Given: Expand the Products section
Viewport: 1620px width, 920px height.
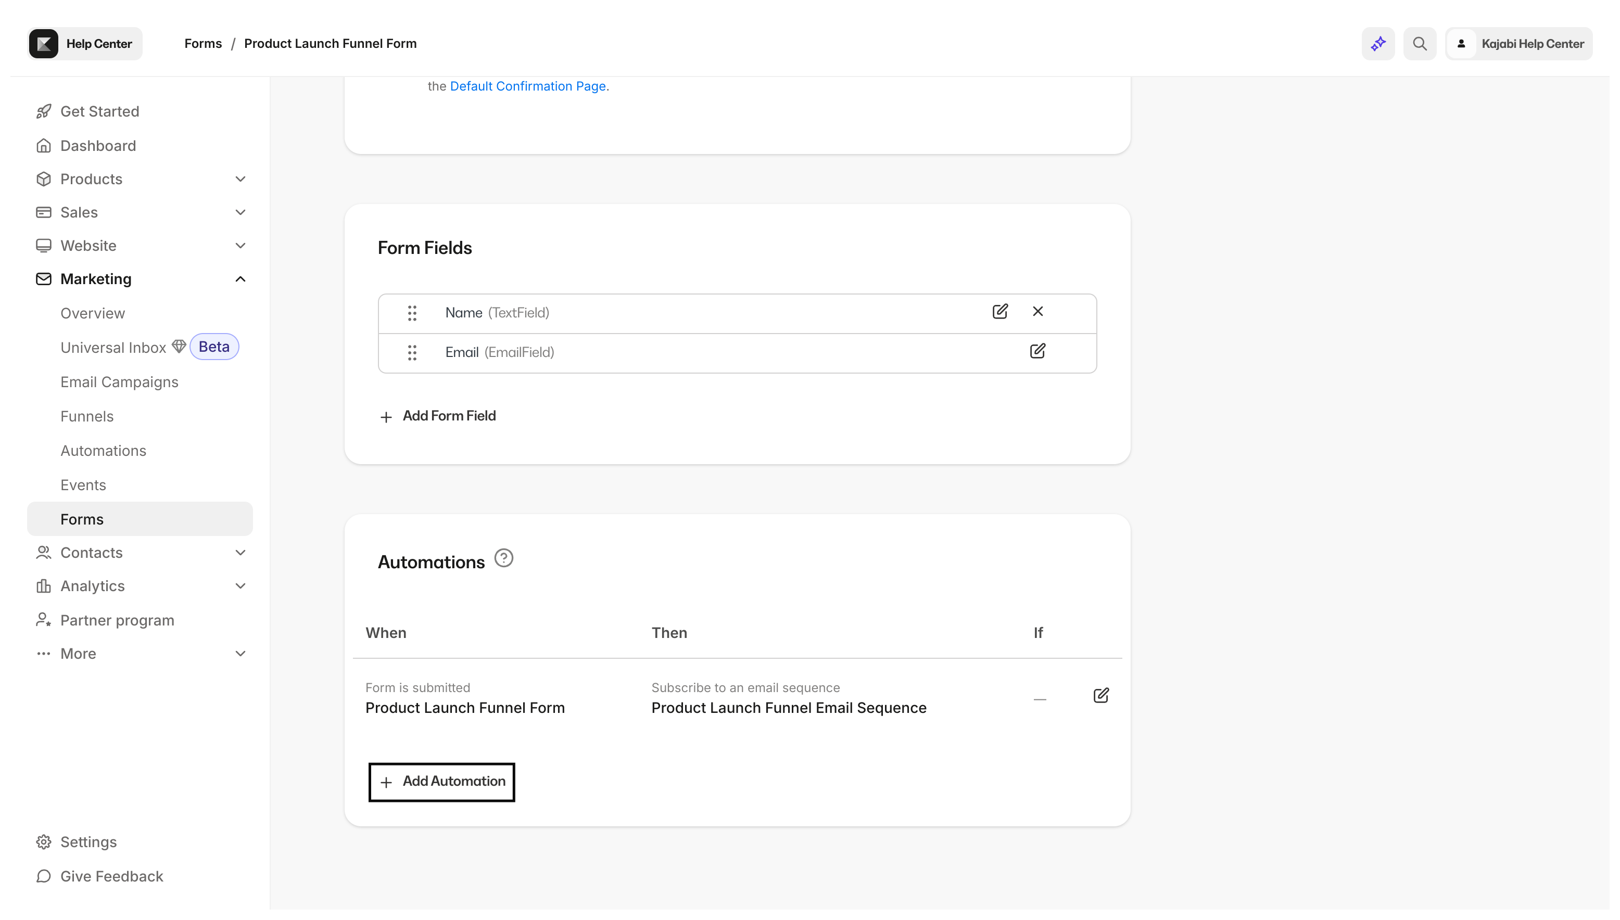Looking at the screenshot, I should point(240,179).
